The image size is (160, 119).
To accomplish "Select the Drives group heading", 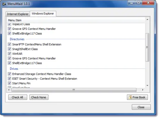I will 14,69.
